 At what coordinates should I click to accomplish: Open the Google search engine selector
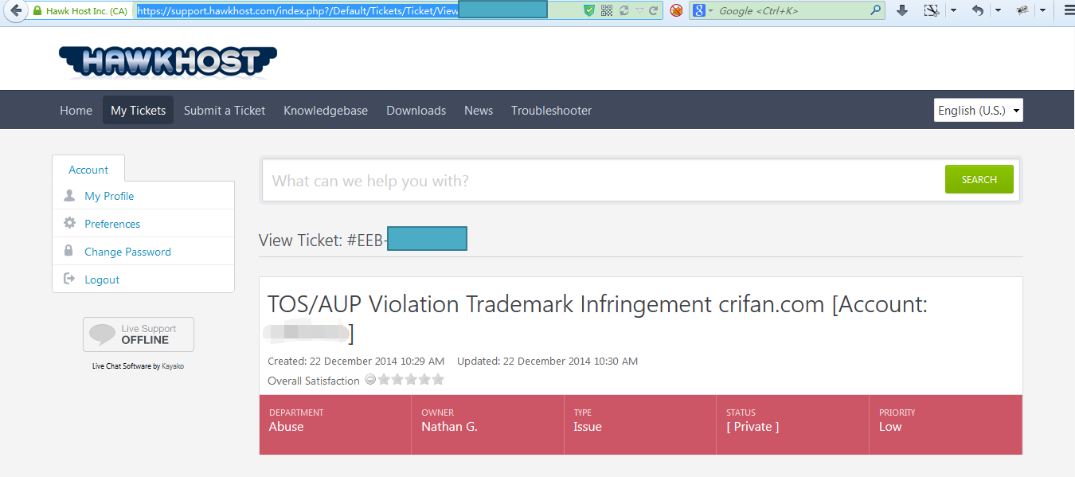click(x=702, y=11)
